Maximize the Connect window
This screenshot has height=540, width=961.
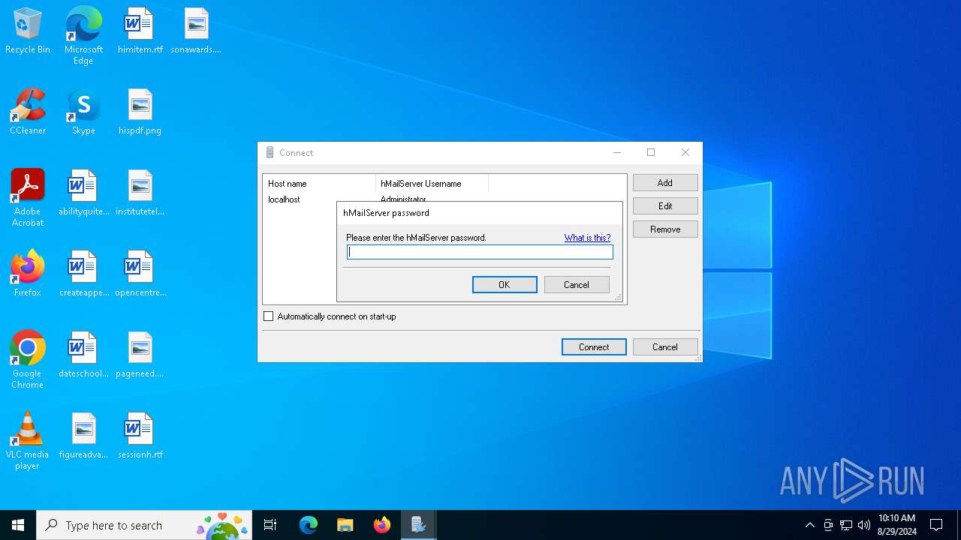point(651,152)
